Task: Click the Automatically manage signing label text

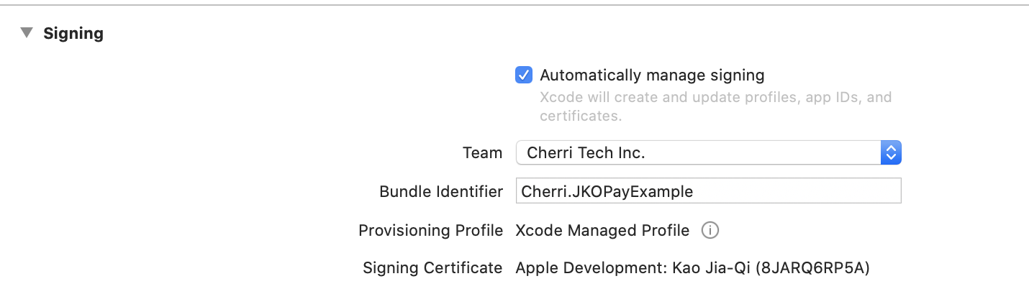Action: click(652, 75)
